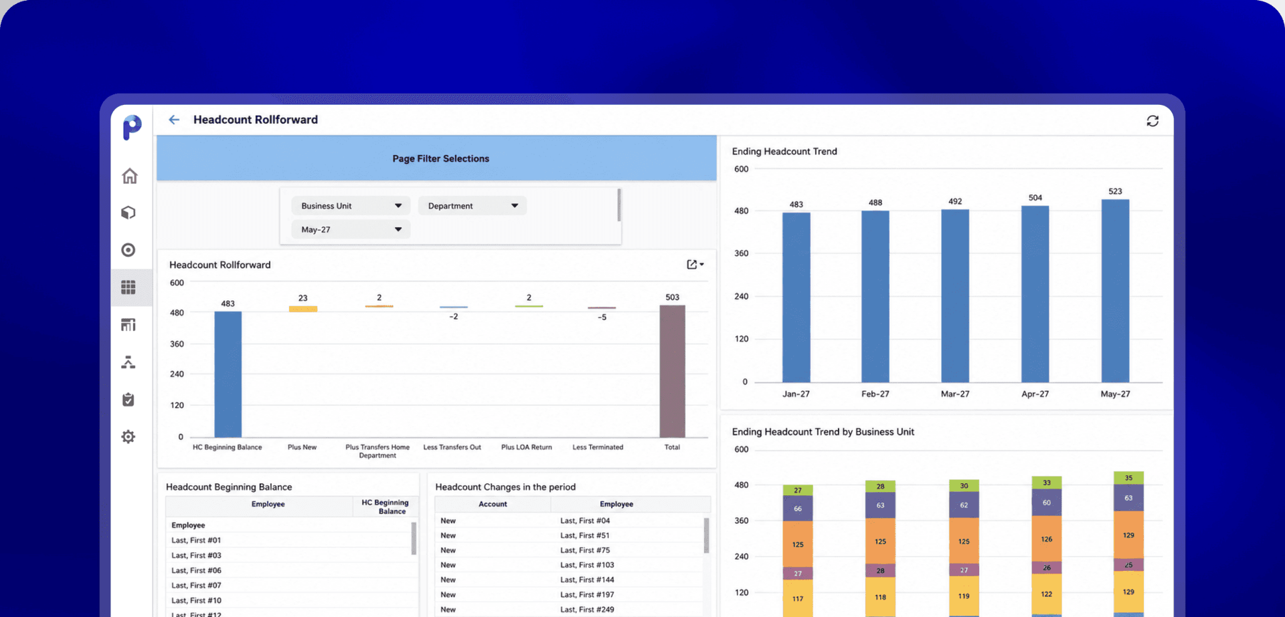The height and width of the screenshot is (617, 1285).
Task: Click the HC Beginning Balance column header
Action: pyautogui.click(x=385, y=507)
